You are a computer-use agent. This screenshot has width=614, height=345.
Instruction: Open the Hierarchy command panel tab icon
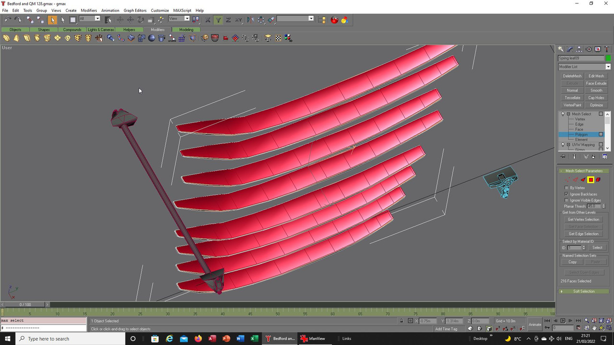579,49
